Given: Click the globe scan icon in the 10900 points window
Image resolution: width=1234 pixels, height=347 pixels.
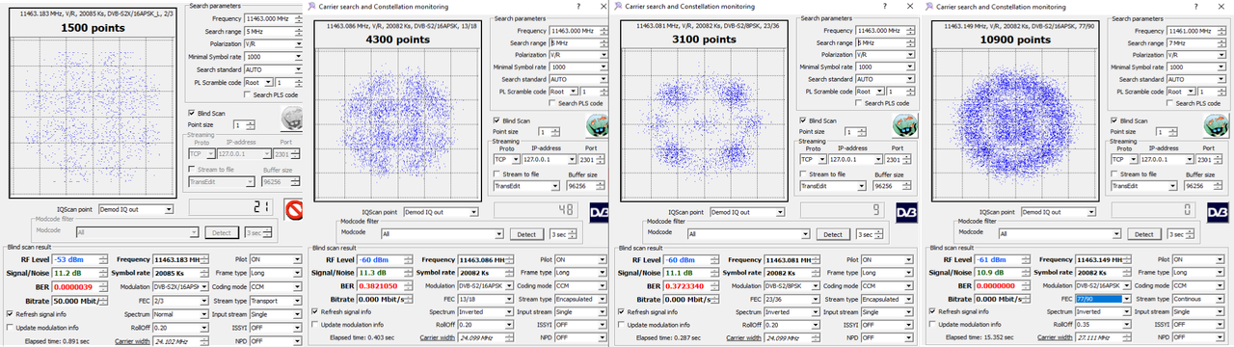Looking at the screenshot, I should point(1216,124).
